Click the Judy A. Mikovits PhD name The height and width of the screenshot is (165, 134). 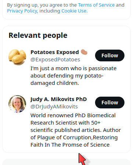(59, 99)
